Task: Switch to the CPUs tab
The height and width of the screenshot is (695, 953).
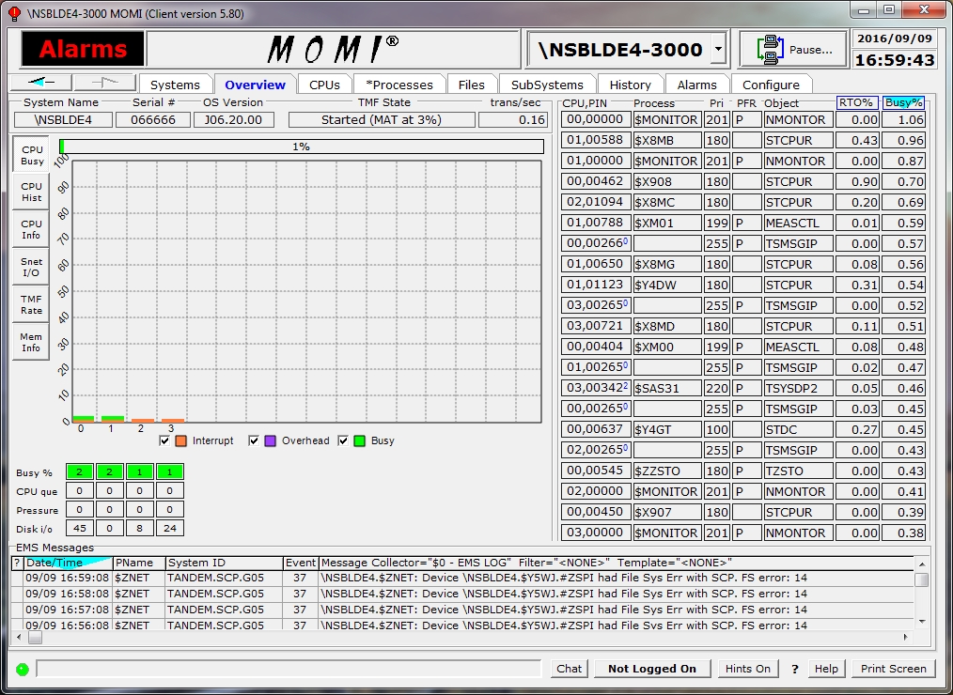Action: point(324,85)
